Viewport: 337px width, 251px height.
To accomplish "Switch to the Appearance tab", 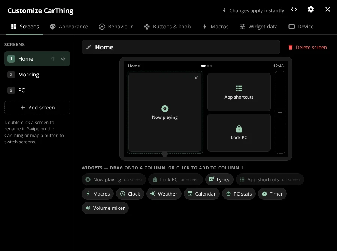I will click(69, 27).
